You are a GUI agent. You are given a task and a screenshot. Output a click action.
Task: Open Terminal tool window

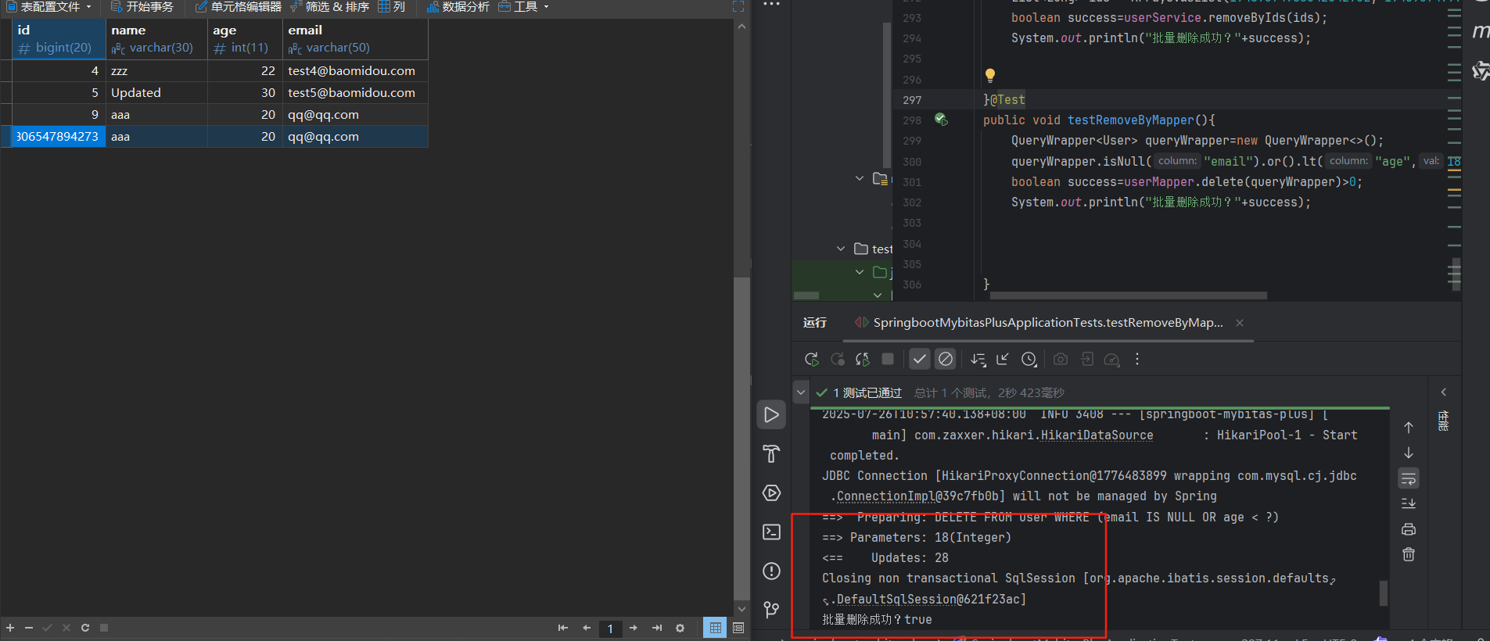pos(771,532)
